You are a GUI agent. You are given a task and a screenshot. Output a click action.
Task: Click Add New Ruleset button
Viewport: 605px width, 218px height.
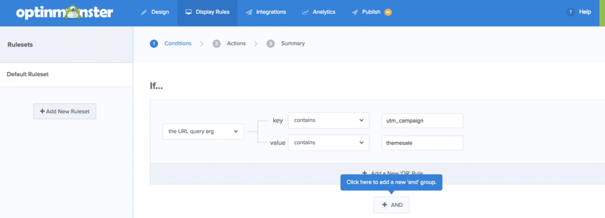[x=64, y=111]
